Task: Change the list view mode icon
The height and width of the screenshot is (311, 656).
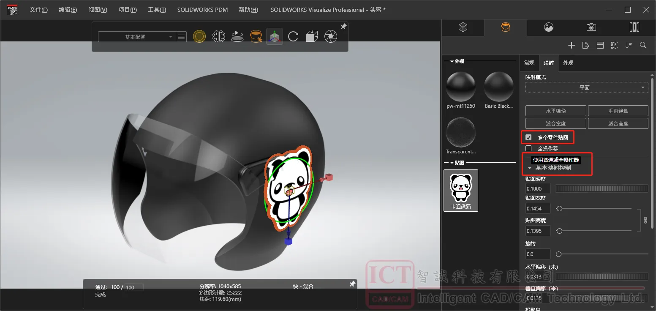Action: click(x=614, y=45)
